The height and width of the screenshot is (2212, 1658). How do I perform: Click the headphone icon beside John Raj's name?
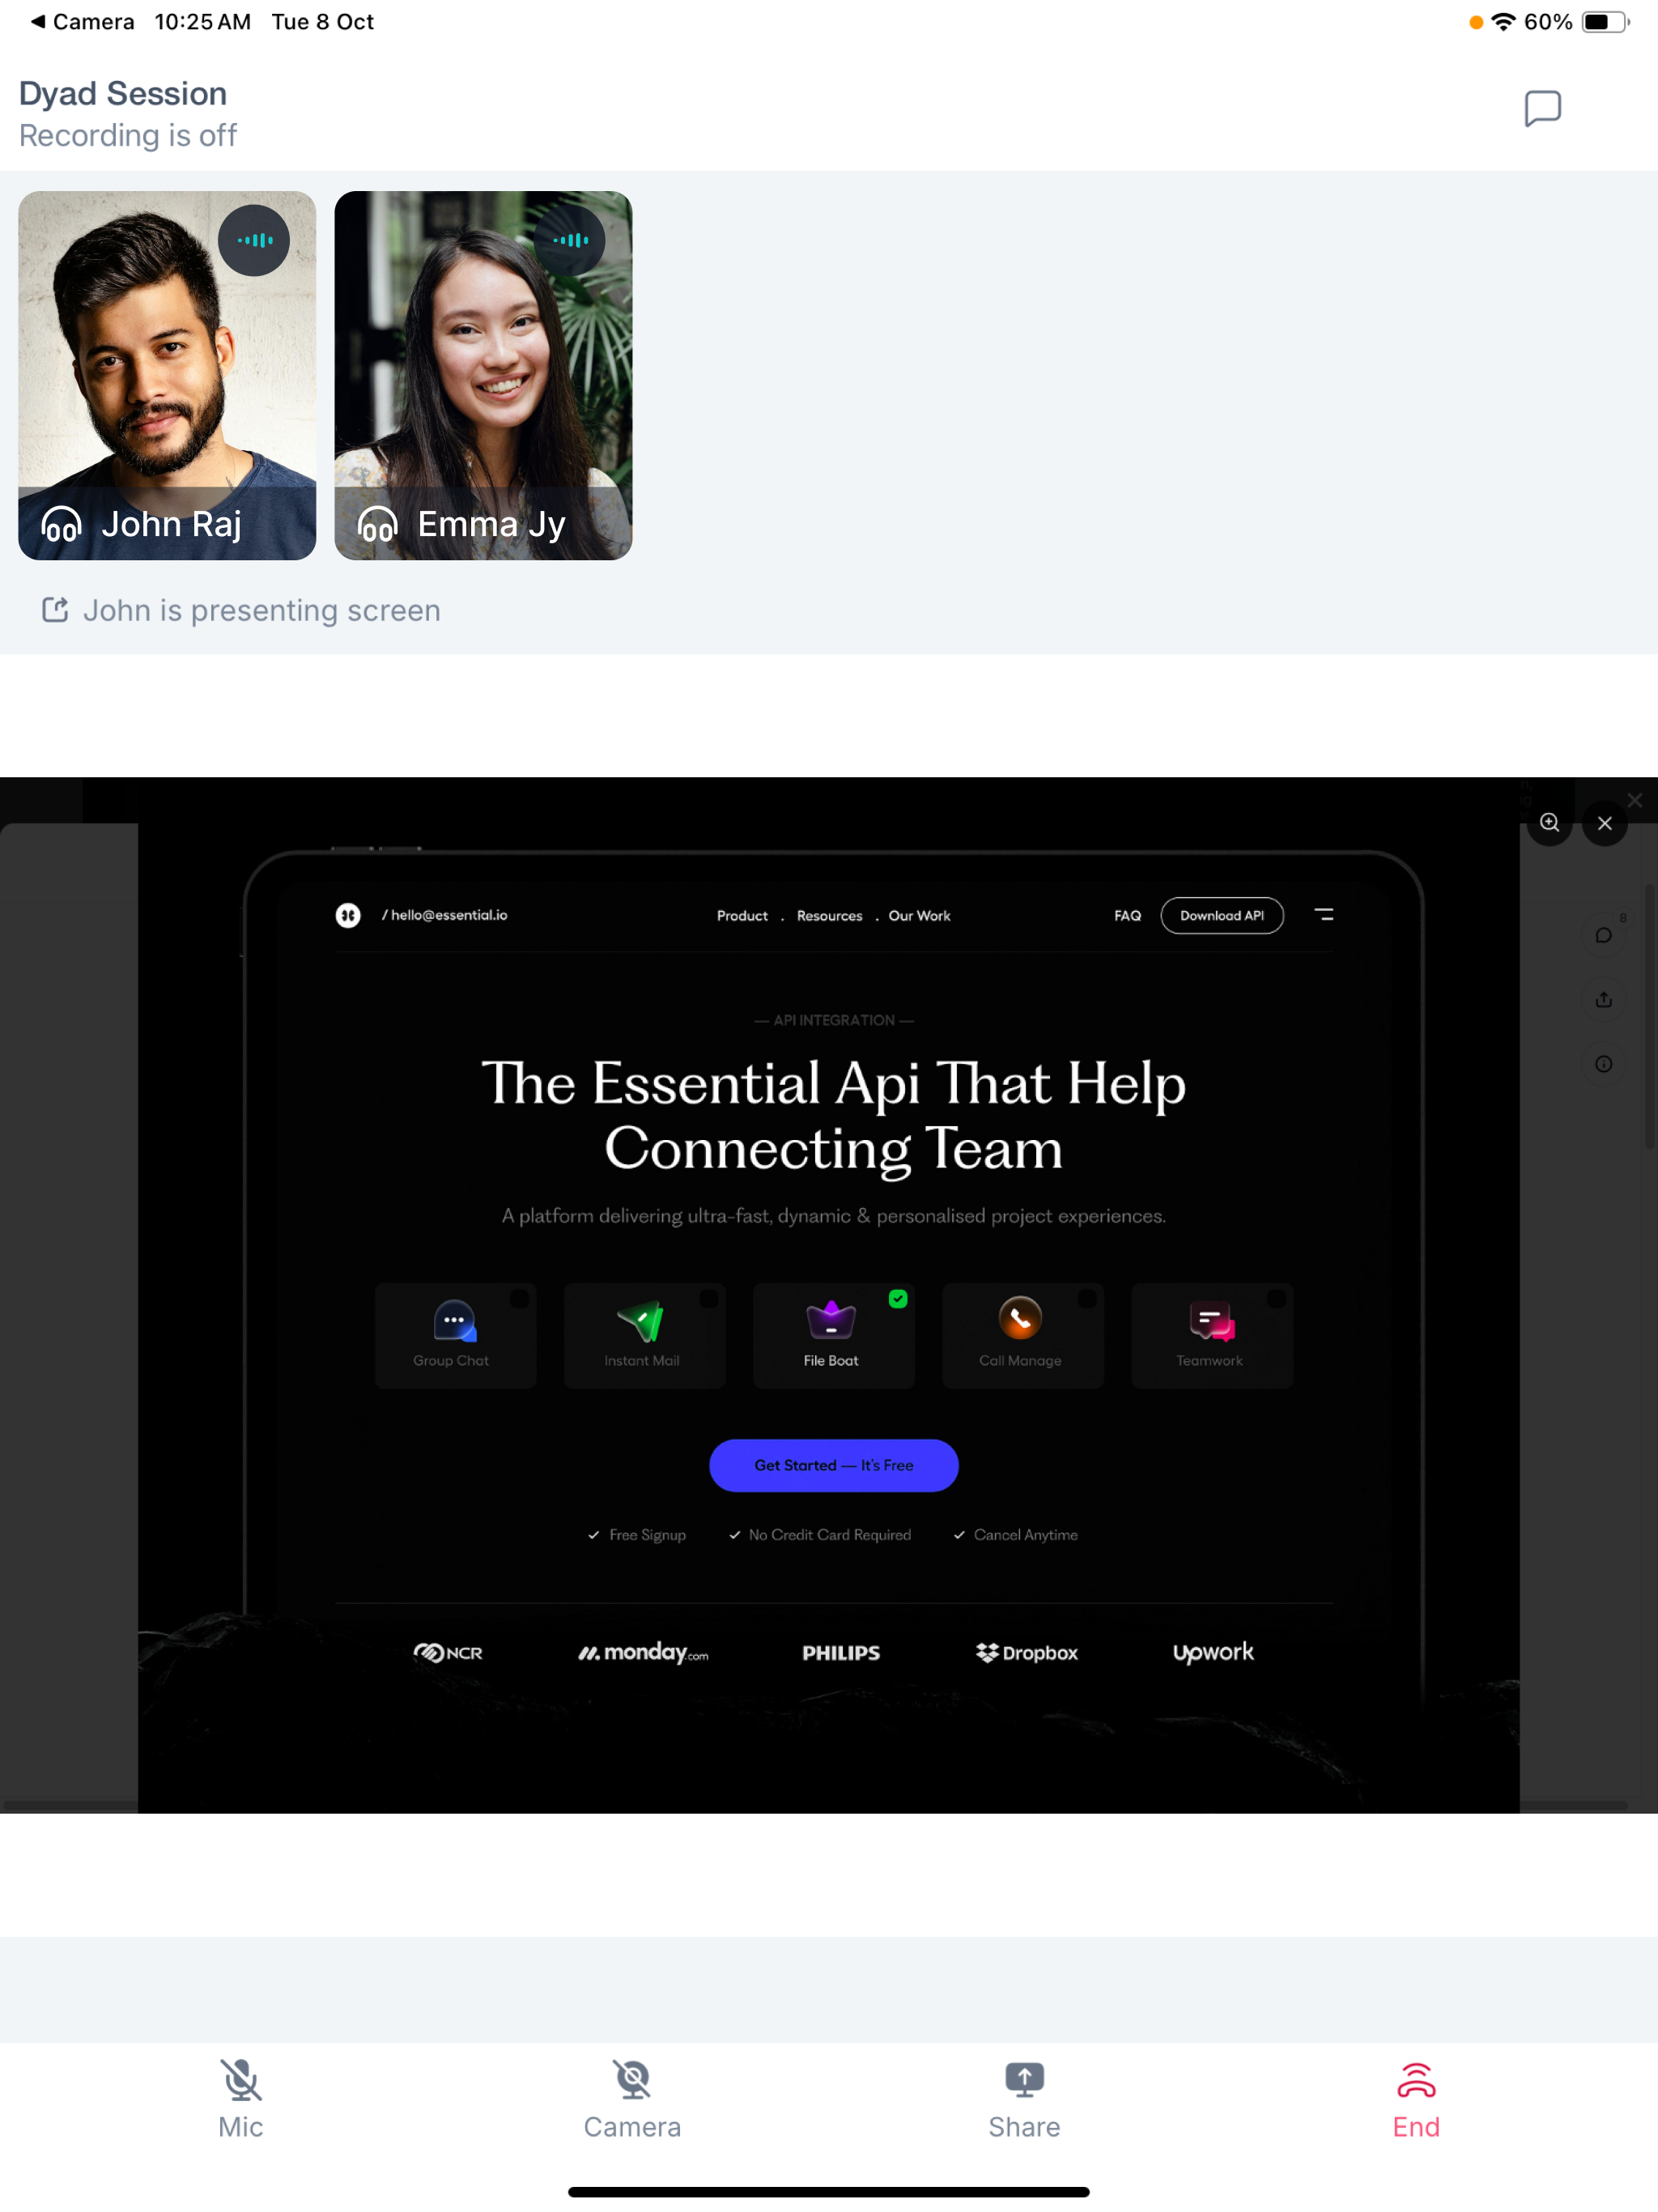click(61, 524)
